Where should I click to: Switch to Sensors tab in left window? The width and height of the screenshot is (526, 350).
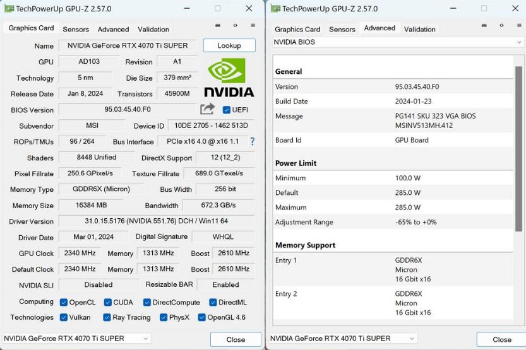click(x=76, y=30)
